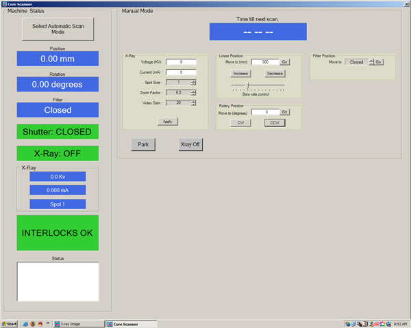This screenshot has width=411, height=328.
Task: Increase Spot Size with up arrow
Action: point(193,81)
